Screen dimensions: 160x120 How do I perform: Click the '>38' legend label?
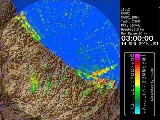pos(132,56)
